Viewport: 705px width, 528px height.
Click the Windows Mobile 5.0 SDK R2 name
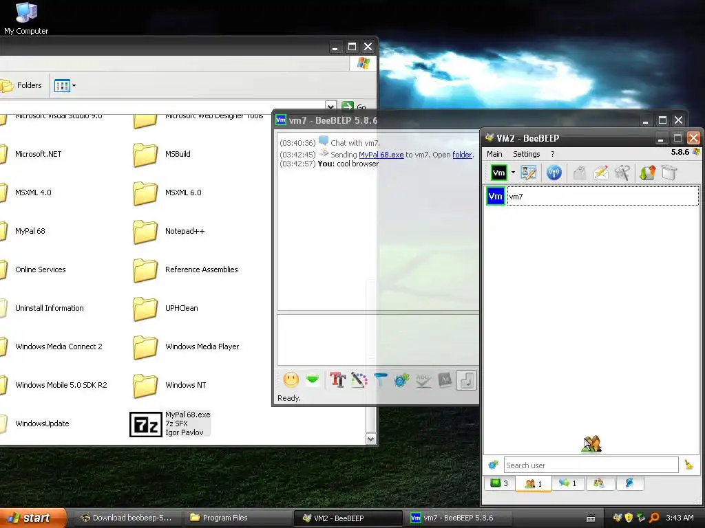[61, 385]
